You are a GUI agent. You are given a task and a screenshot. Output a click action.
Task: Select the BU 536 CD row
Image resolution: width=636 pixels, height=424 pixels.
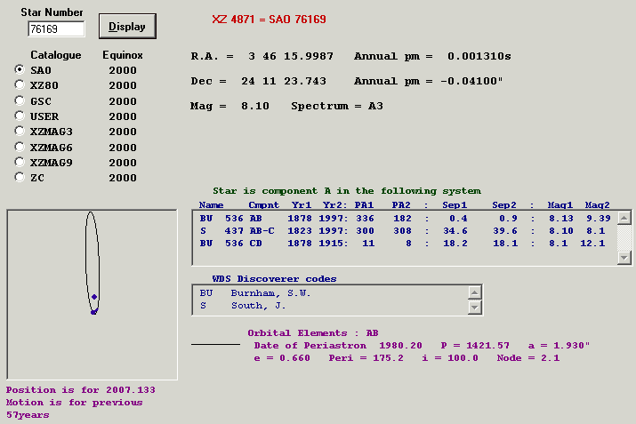[405, 244]
